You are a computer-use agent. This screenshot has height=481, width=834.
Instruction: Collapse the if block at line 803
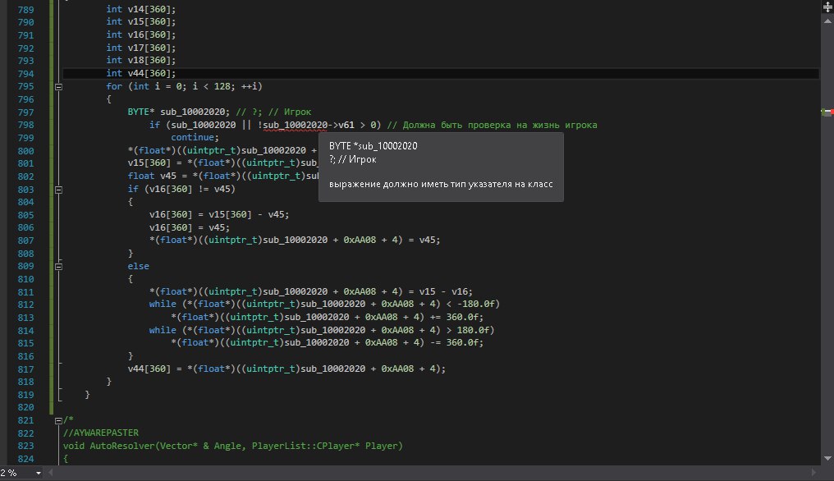[x=58, y=189]
